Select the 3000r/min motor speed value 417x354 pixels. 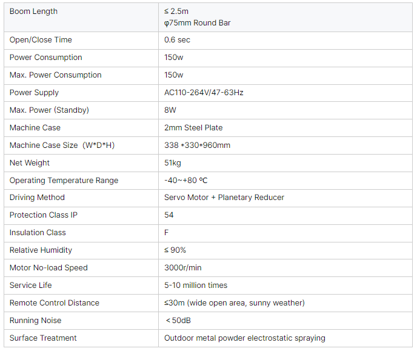pyautogui.click(x=183, y=267)
